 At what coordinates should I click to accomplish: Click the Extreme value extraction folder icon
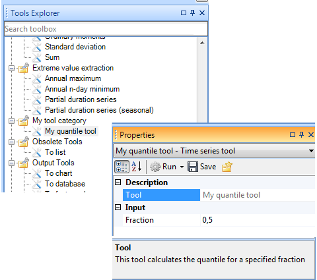pyautogui.click(x=24, y=68)
